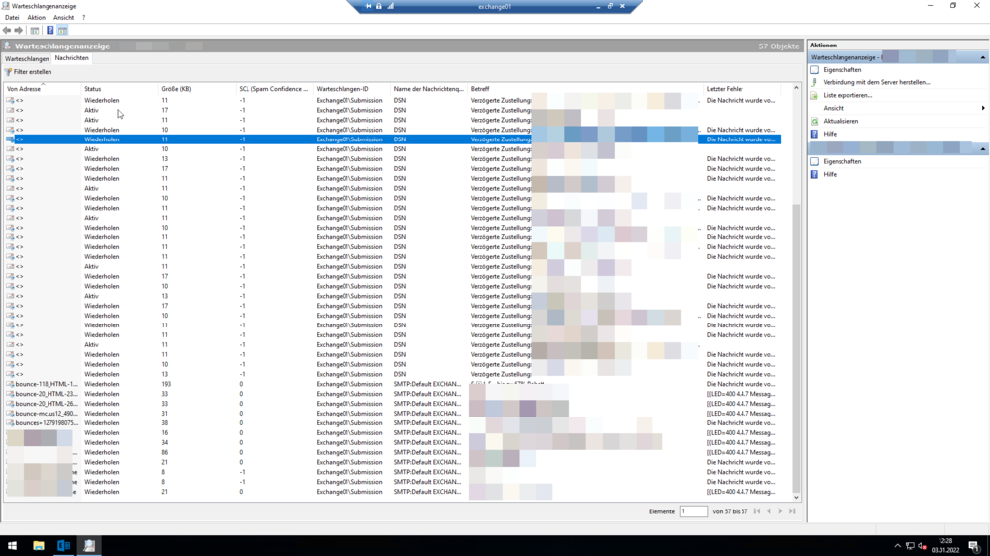Switch to the Warteschlangen tab
This screenshot has height=556, width=990.
pyautogui.click(x=27, y=59)
